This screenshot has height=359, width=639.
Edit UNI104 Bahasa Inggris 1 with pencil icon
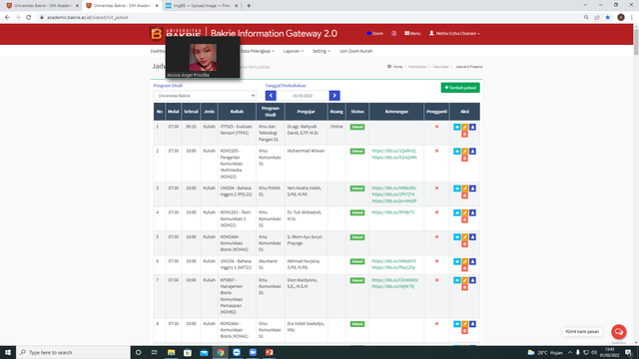[x=464, y=261]
